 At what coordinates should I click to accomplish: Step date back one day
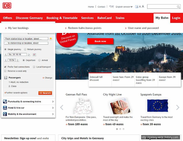6,54
